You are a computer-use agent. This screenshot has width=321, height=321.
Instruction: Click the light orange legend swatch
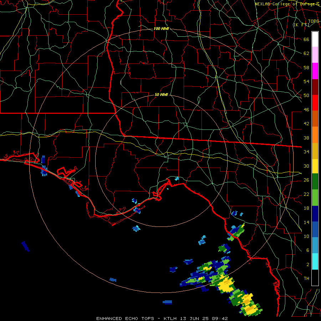(x=315, y=135)
